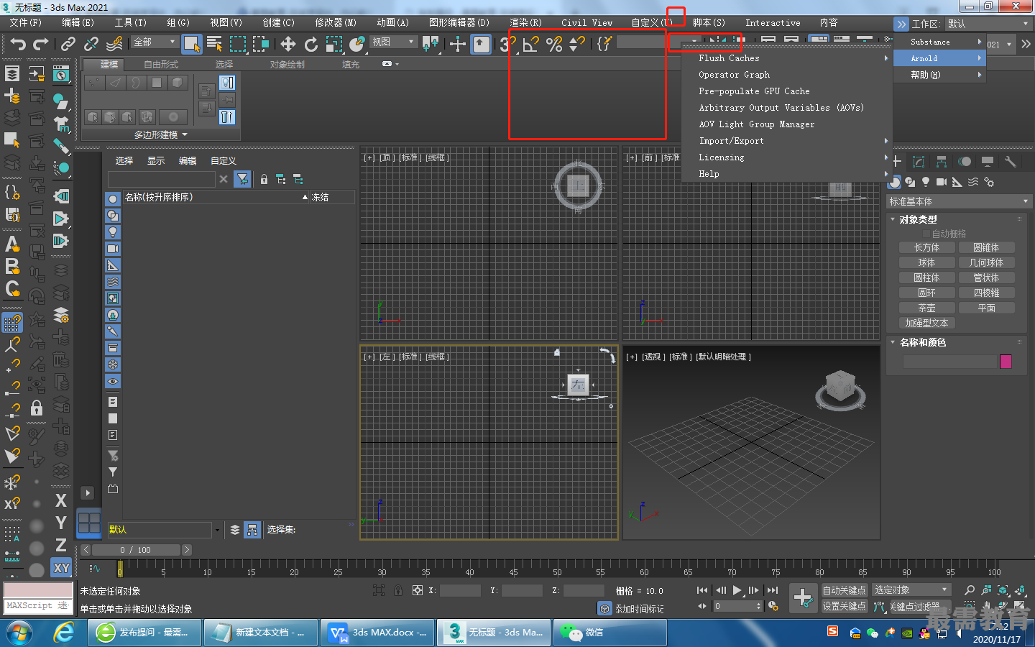This screenshot has height=647, width=1035.
Task: Choose the Rectangular Selection Region icon
Action: coord(237,45)
